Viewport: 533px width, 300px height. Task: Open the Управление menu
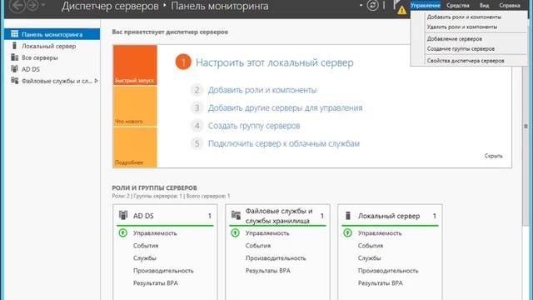coord(425,6)
